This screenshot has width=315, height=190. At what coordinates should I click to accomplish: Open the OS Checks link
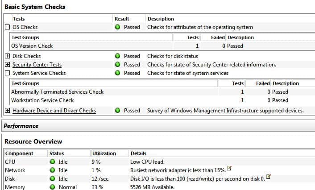point(25,27)
